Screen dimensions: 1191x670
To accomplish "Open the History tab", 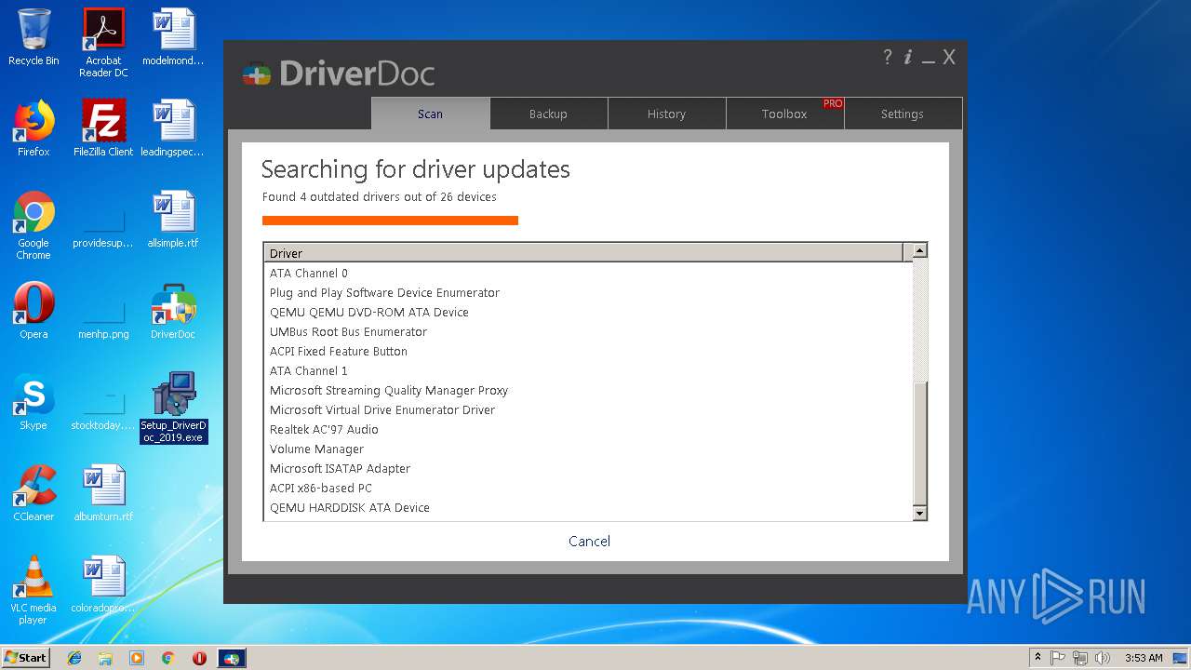I will [x=666, y=114].
